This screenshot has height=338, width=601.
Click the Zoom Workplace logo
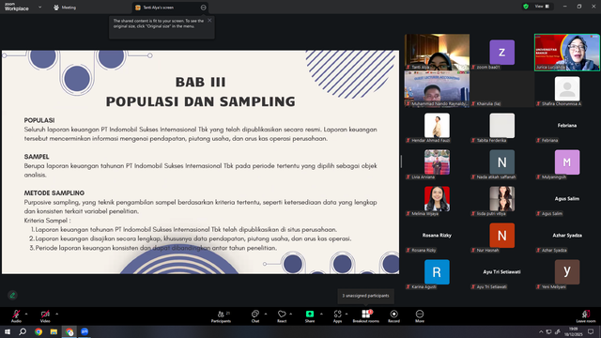pos(17,7)
